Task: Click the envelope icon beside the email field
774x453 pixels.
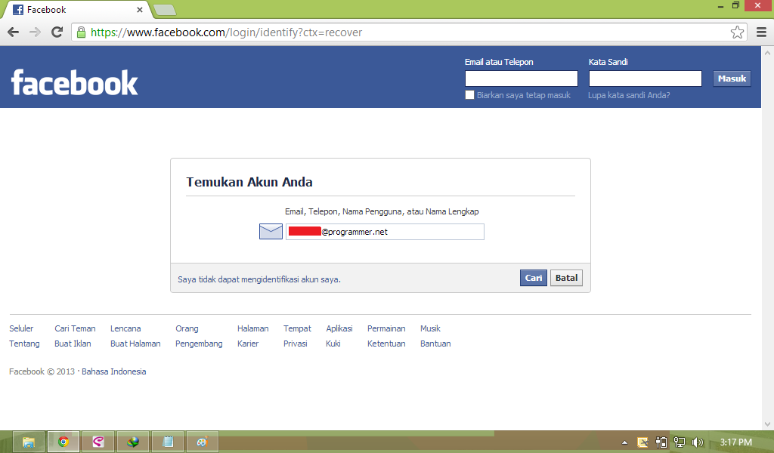Action: click(x=270, y=231)
